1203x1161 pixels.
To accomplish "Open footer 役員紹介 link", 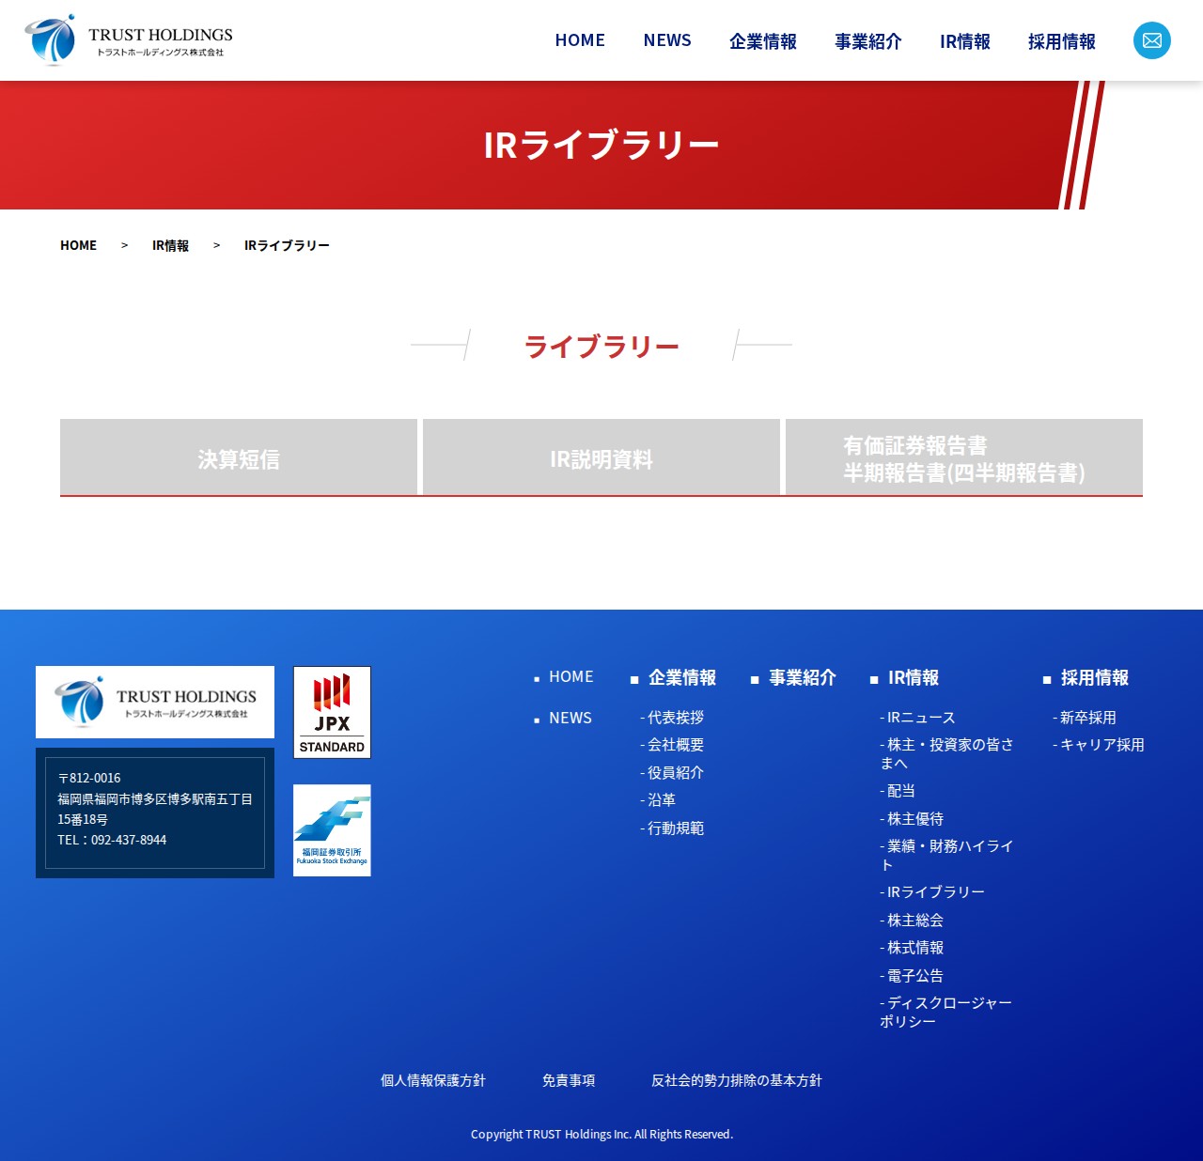I will (672, 773).
